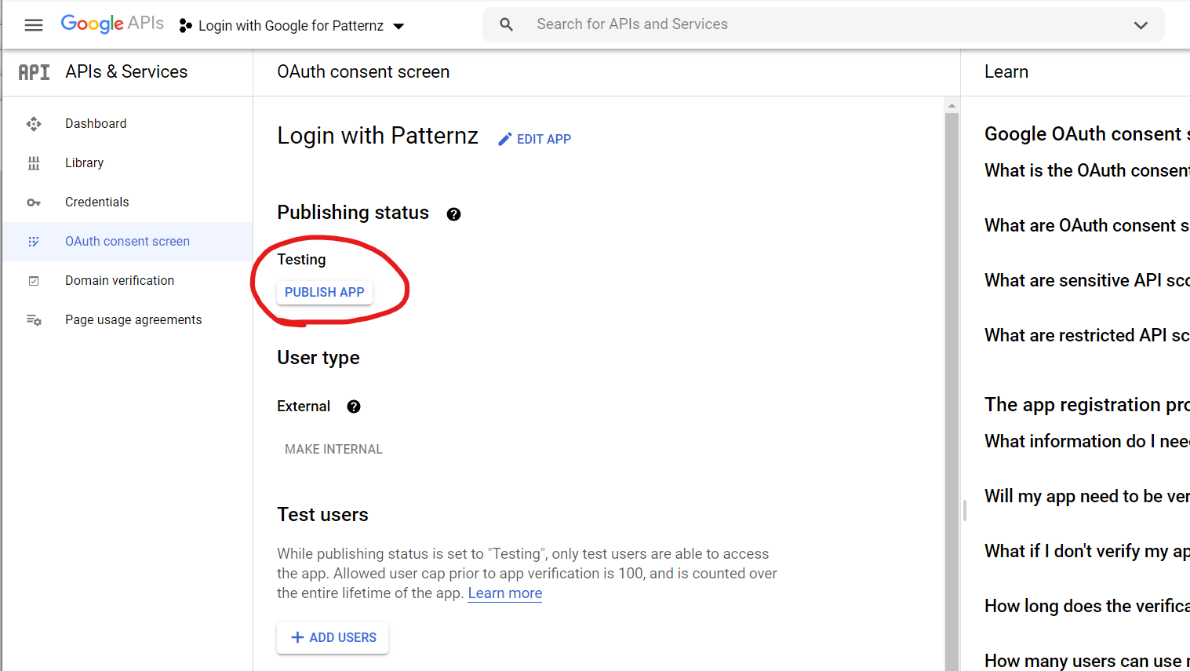Select OAuth consent screen in sidebar
The width and height of the screenshot is (1190, 671).
point(127,242)
